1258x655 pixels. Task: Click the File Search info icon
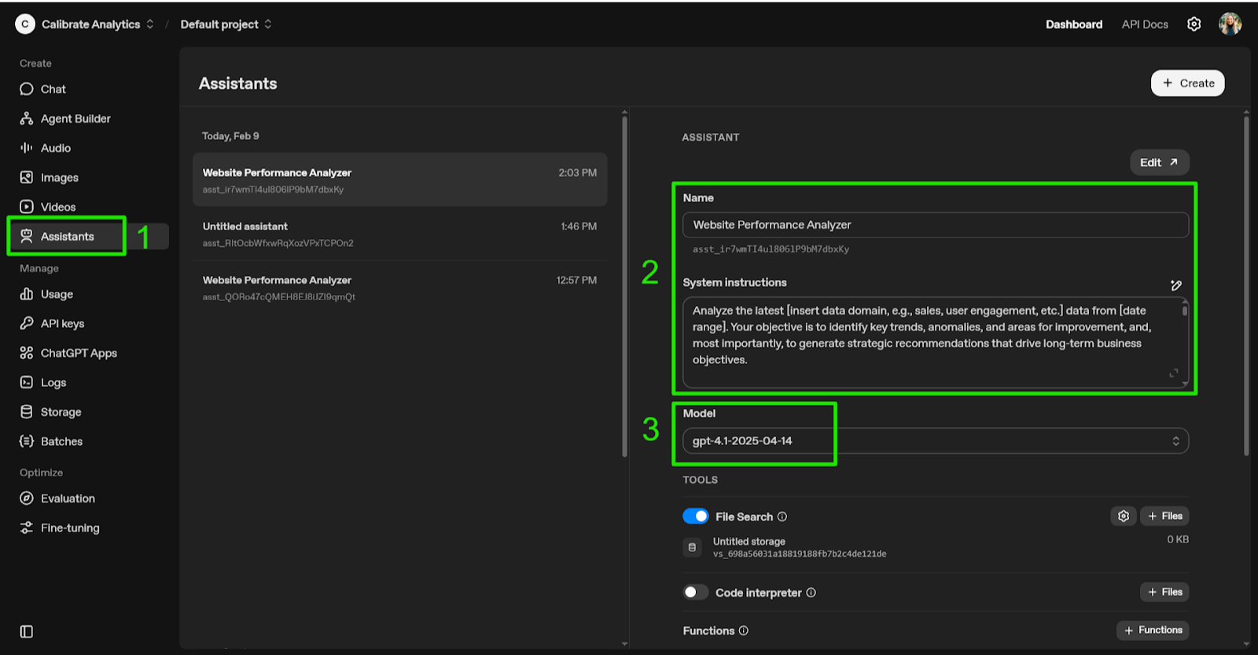pos(782,517)
